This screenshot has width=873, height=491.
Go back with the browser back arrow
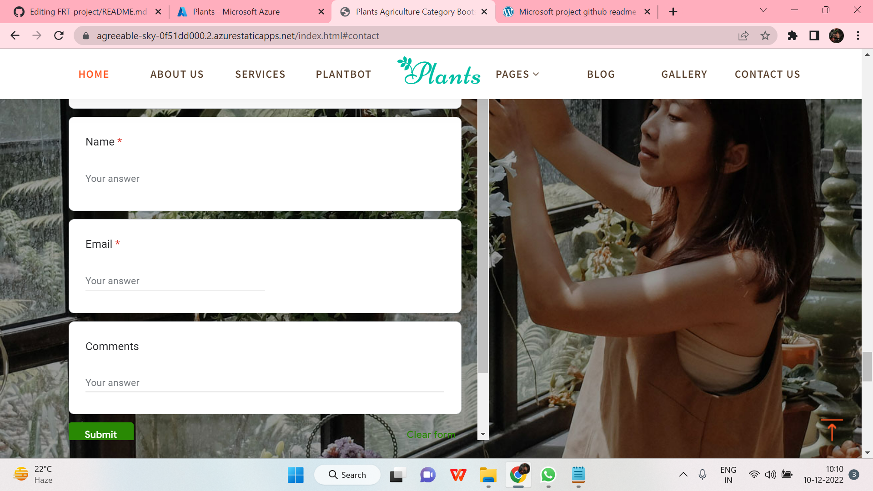(x=15, y=35)
